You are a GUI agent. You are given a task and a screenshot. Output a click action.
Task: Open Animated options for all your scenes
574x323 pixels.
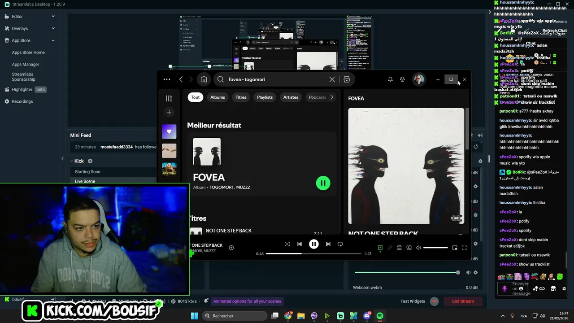tap(247, 301)
